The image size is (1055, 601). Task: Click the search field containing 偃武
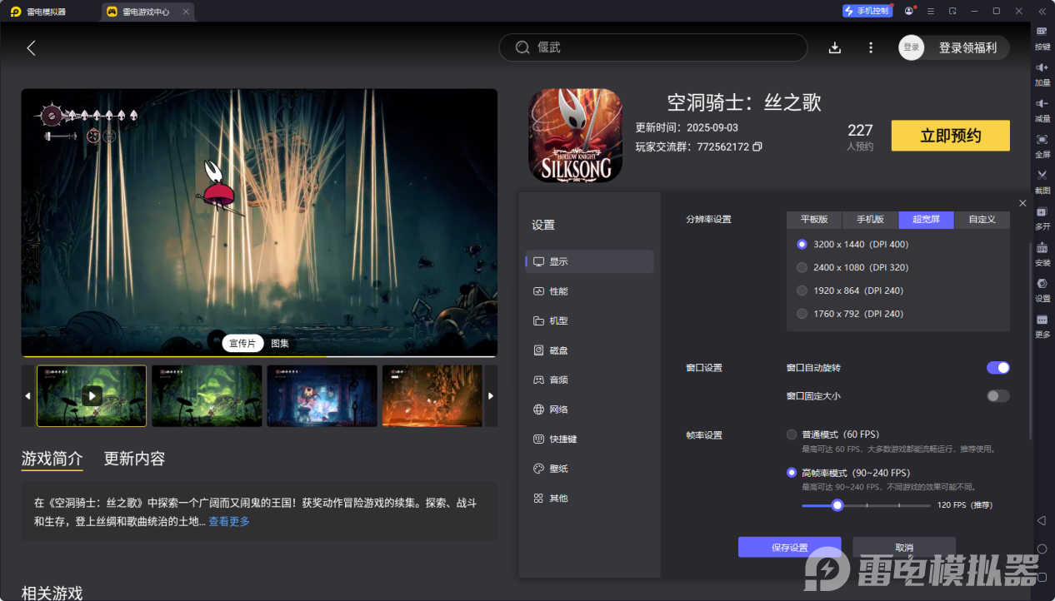tap(653, 47)
